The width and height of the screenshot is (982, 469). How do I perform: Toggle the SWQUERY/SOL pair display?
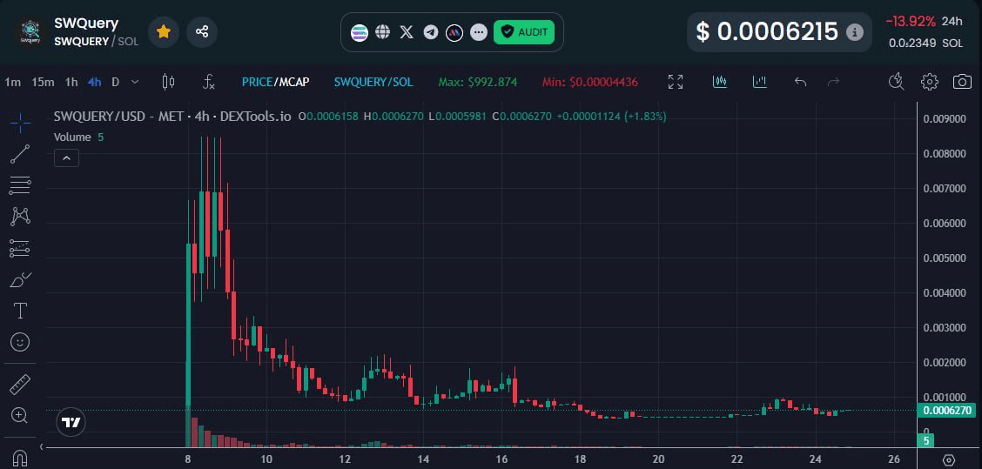pos(373,82)
